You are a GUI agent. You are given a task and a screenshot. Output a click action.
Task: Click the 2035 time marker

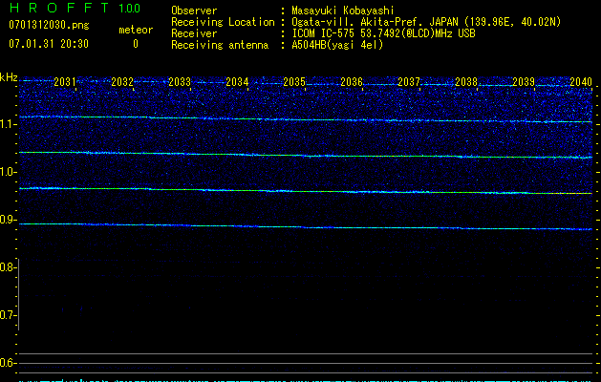[x=294, y=83]
